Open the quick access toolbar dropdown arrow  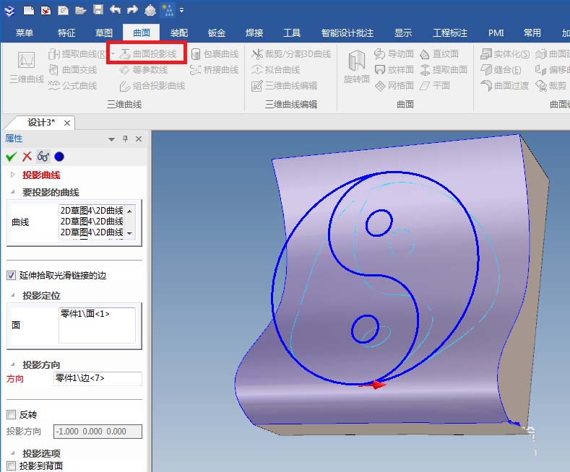pos(181,10)
